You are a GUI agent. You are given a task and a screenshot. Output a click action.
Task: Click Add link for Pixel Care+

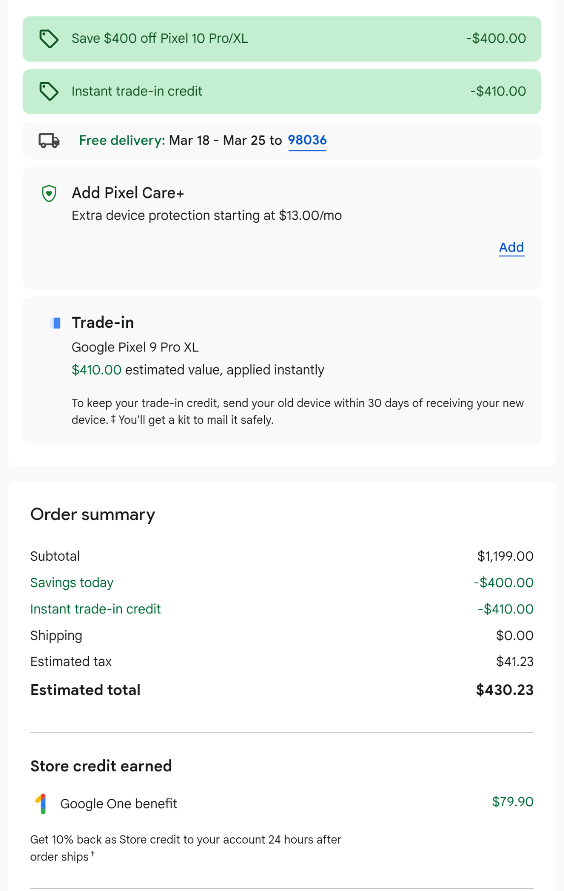tap(511, 247)
